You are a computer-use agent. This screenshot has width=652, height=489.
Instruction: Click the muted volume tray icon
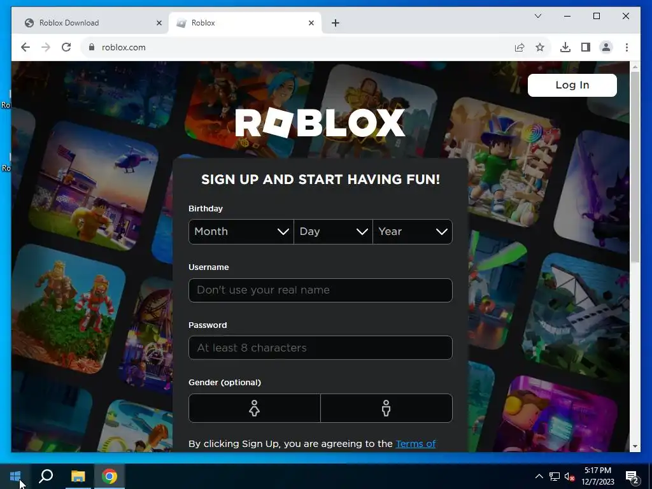569,476
